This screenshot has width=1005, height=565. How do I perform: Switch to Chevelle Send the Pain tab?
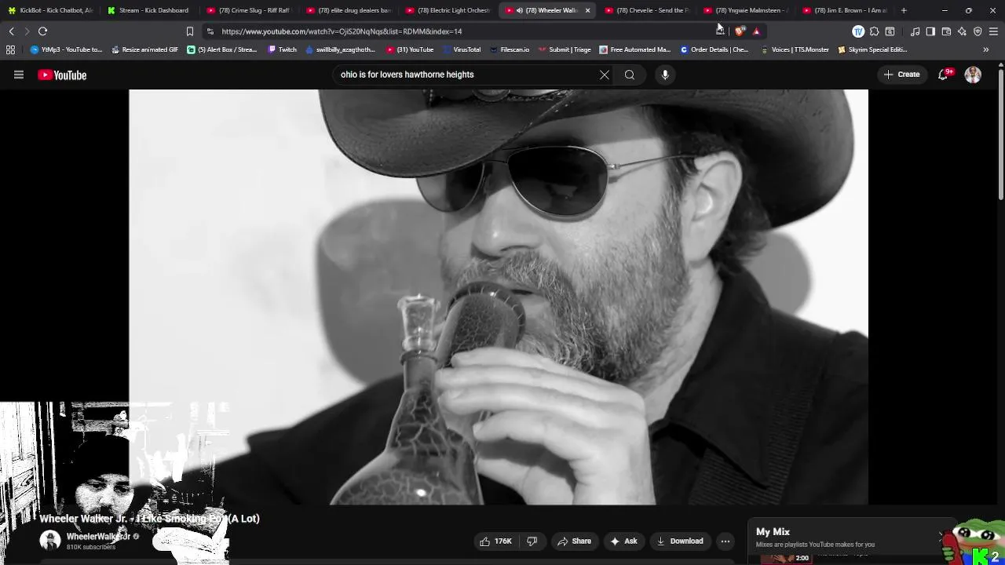point(646,10)
